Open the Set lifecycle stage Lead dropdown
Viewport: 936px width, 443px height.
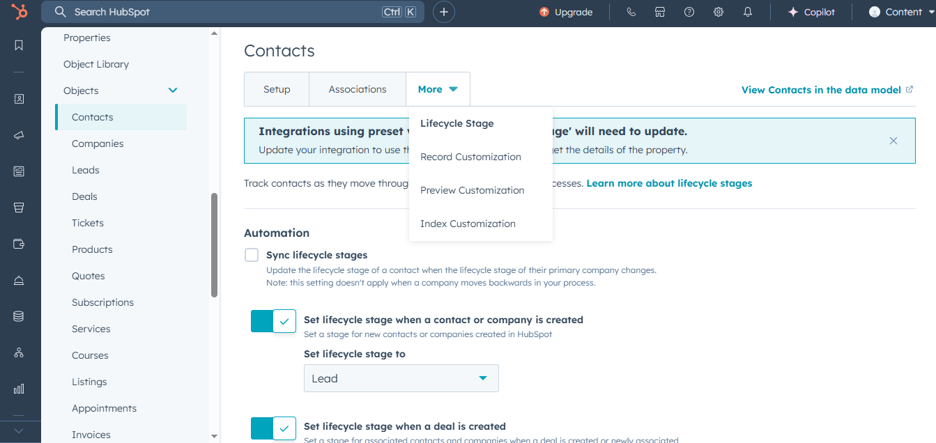[x=401, y=378]
